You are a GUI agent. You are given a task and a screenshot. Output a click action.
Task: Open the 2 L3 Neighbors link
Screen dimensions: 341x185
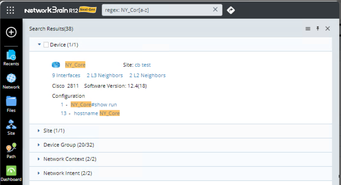coord(105,75)
